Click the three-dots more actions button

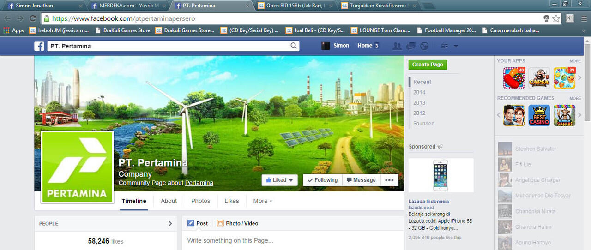389,180
